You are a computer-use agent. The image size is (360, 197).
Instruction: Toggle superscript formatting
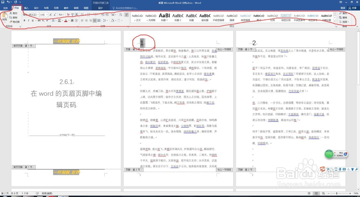[47, 21]
